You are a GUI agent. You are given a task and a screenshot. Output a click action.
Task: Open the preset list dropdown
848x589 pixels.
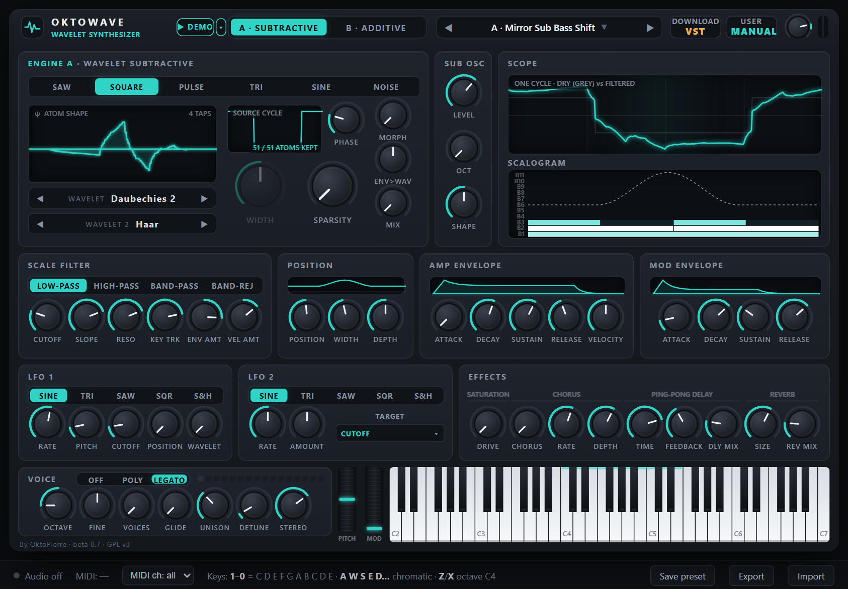point(549,28)
